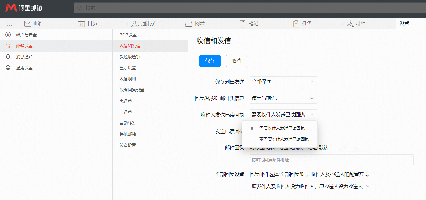Click the mailbox settings envelope icon
426x200 pixels.
[8, 46]
